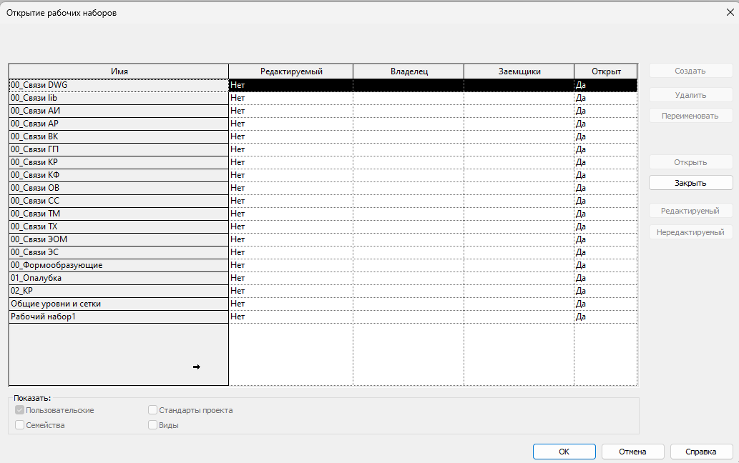
Task: Click the Отмена button
Action: point(632,452)
